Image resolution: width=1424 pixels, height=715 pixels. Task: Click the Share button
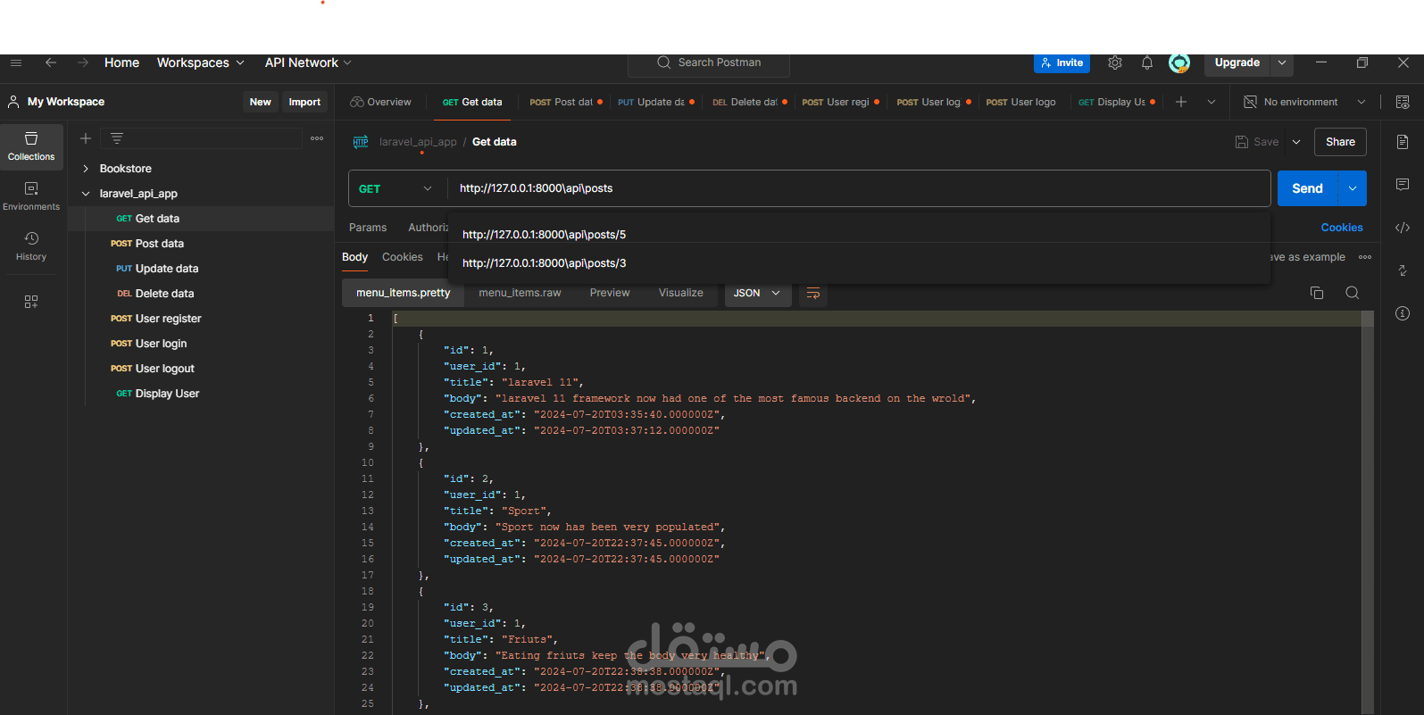tap(1340, 142)
